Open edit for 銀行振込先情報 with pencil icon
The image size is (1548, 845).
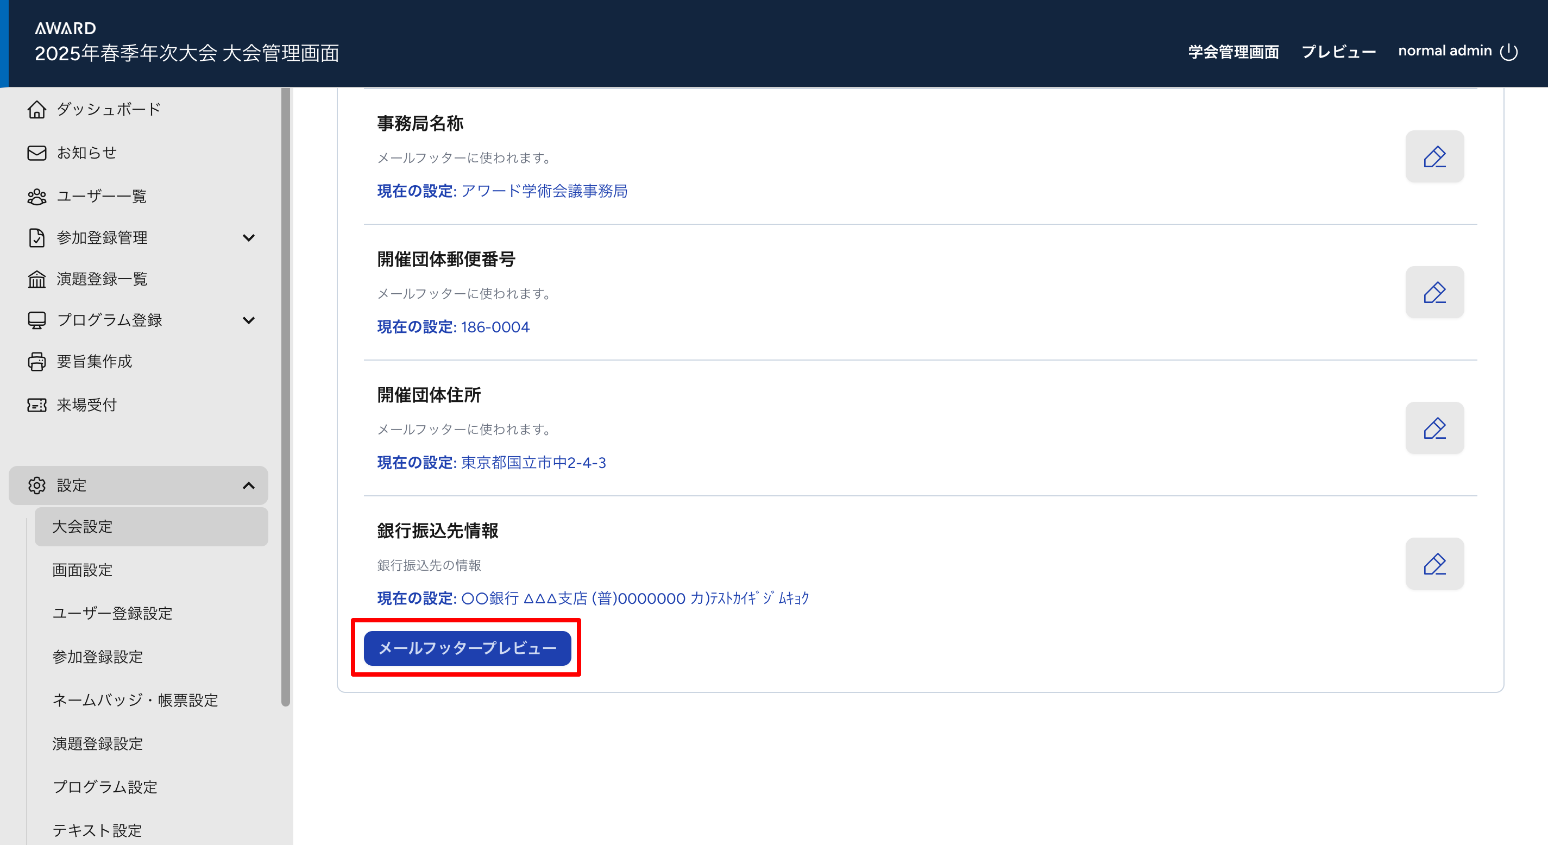click(1434, 564)
